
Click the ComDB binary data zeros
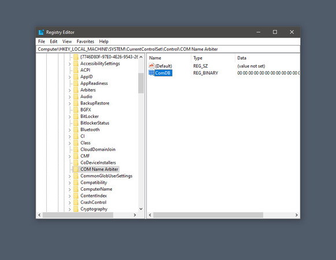pos(268,73)
